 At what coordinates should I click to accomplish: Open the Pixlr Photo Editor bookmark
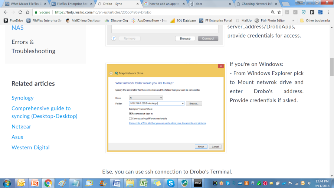click(270, 20)
